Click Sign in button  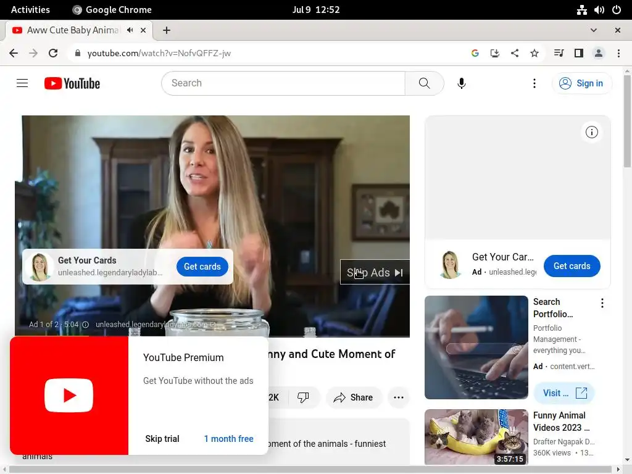(x=581, y=83)
